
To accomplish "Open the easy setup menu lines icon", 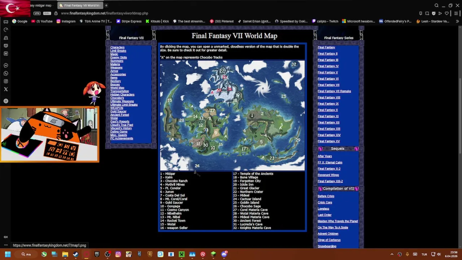I will coord(456,13).
